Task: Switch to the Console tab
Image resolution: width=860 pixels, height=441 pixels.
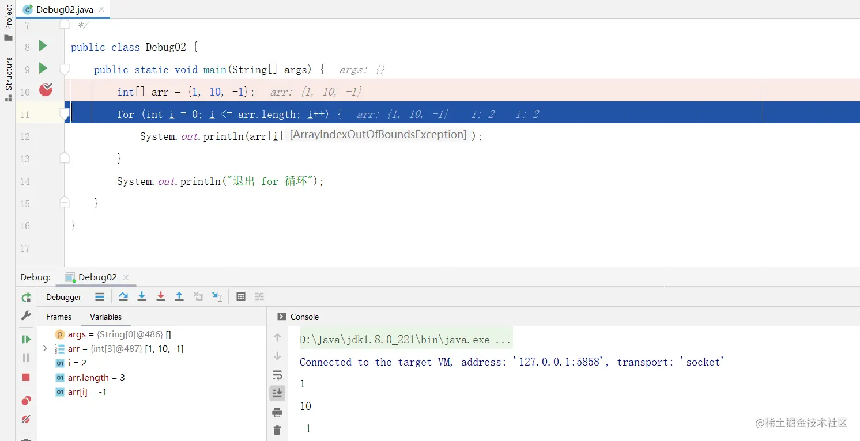Action: click(x=298, y=317)
